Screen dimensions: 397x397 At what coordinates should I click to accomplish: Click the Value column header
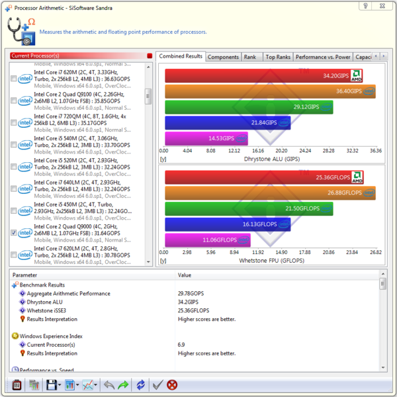(x=277, y=275)
